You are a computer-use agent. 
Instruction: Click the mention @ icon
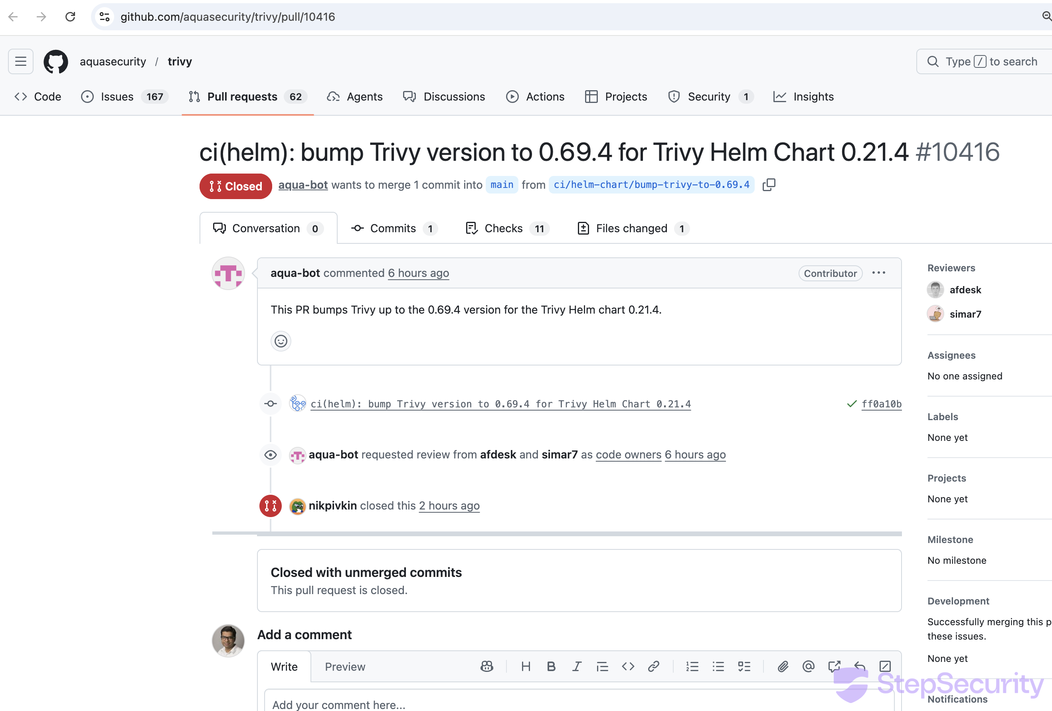808,666
